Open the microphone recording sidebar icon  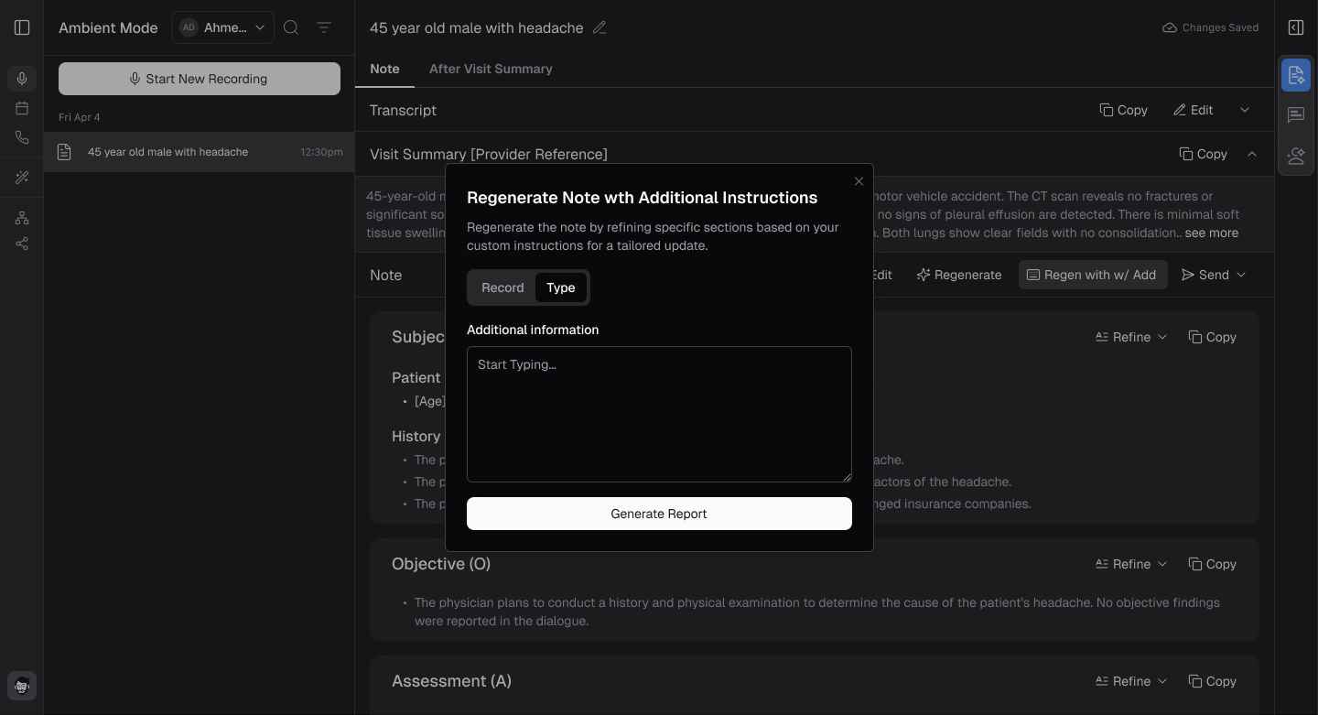(x=22, y=79)
